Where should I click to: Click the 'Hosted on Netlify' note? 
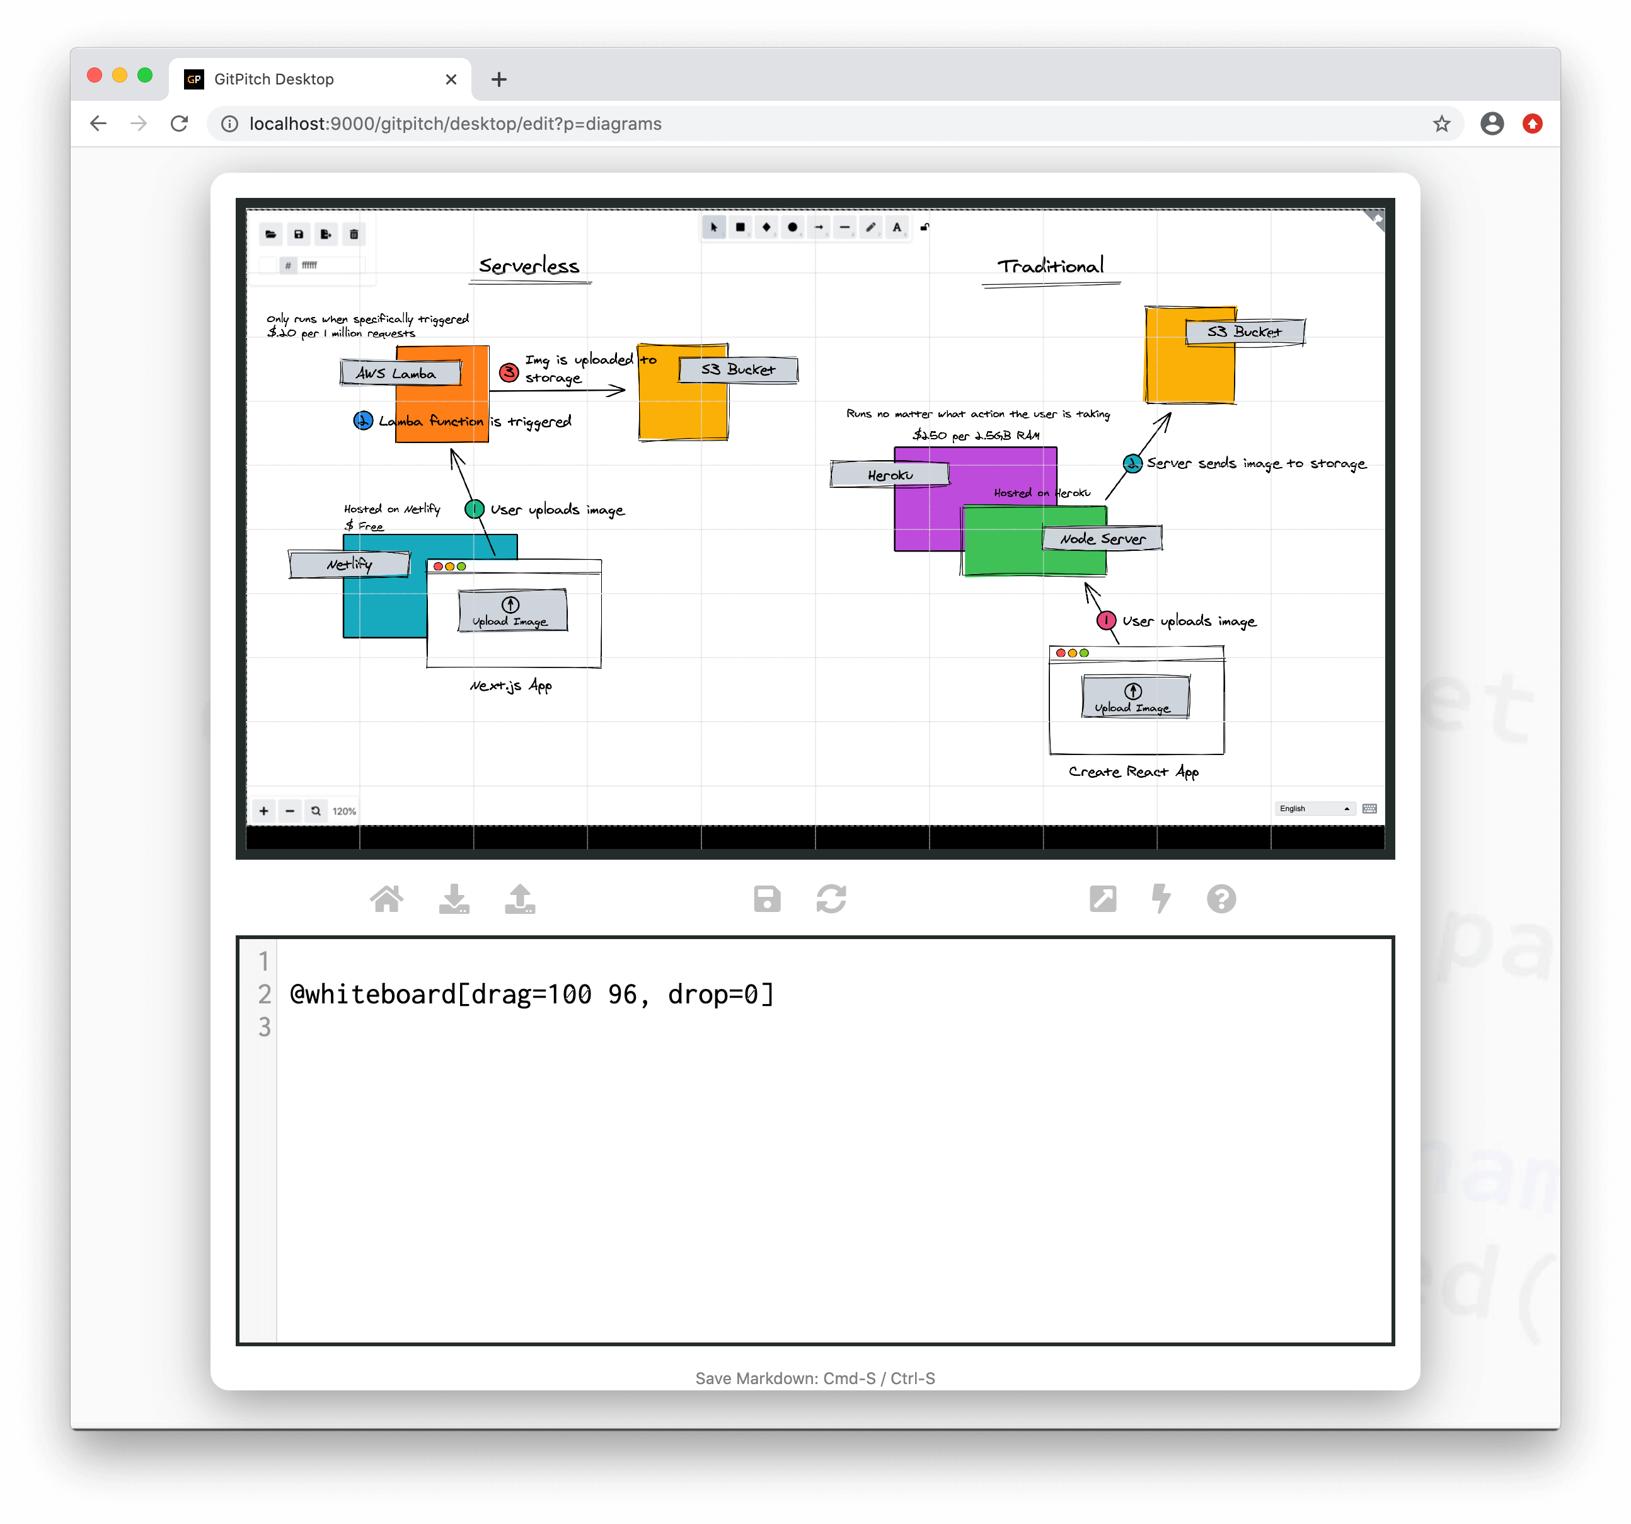coord(392,510)
